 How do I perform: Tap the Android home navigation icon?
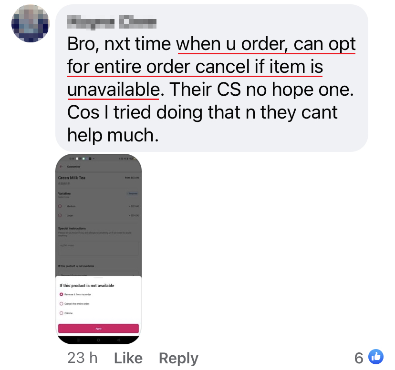coord(98,340)
